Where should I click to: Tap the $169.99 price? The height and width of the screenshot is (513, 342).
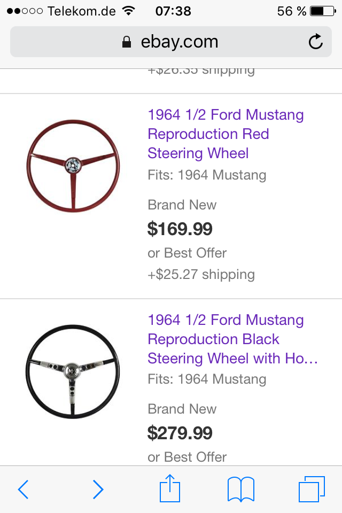180,229
